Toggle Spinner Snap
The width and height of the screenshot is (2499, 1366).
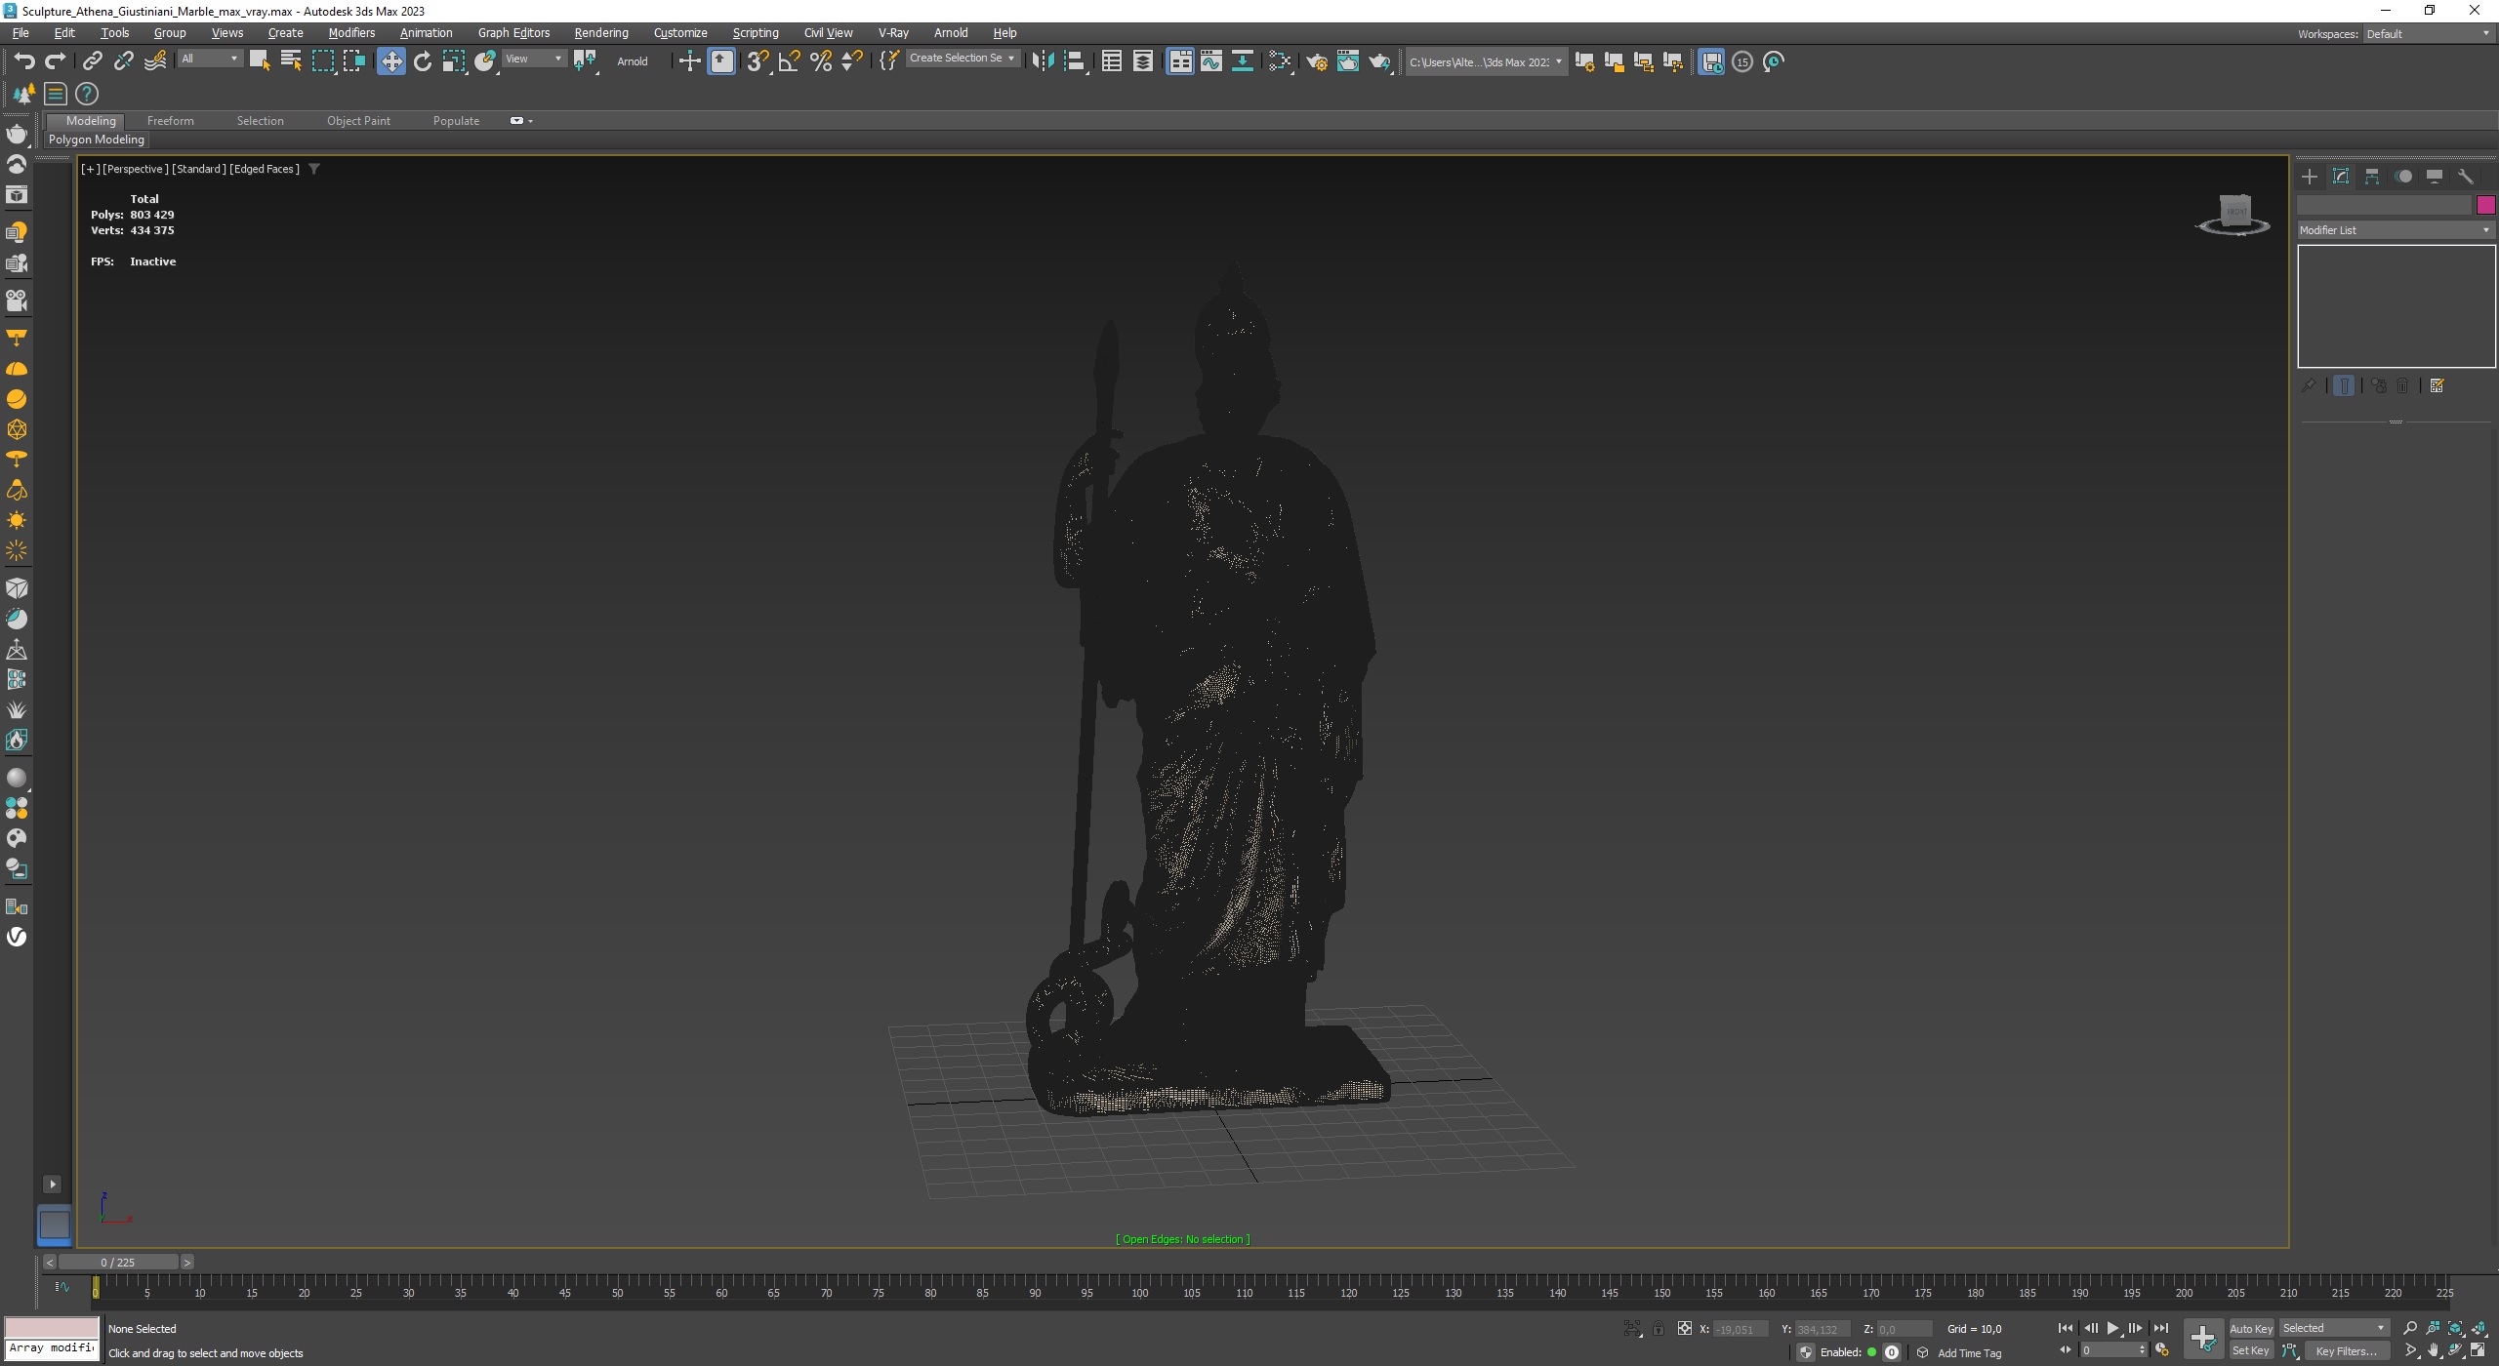pyautogui.click(x=852, y=61)
